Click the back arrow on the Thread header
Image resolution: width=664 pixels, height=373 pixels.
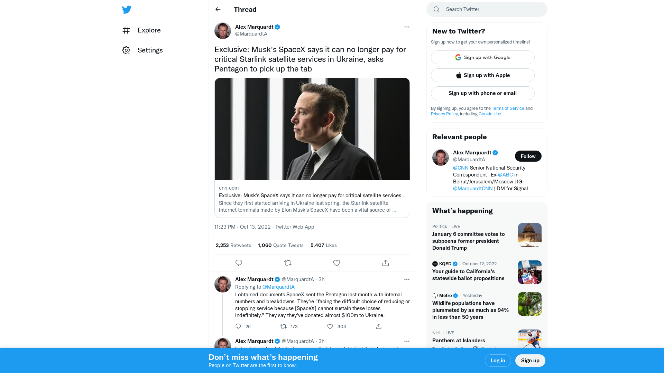(x=218, y=9)
